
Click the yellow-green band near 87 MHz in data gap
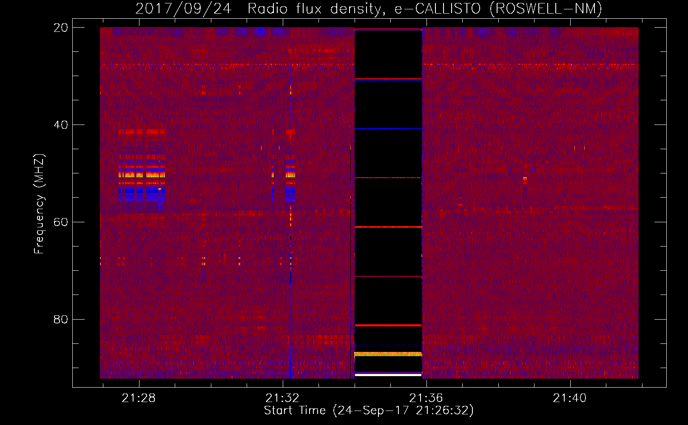click(x=388, y=354)
